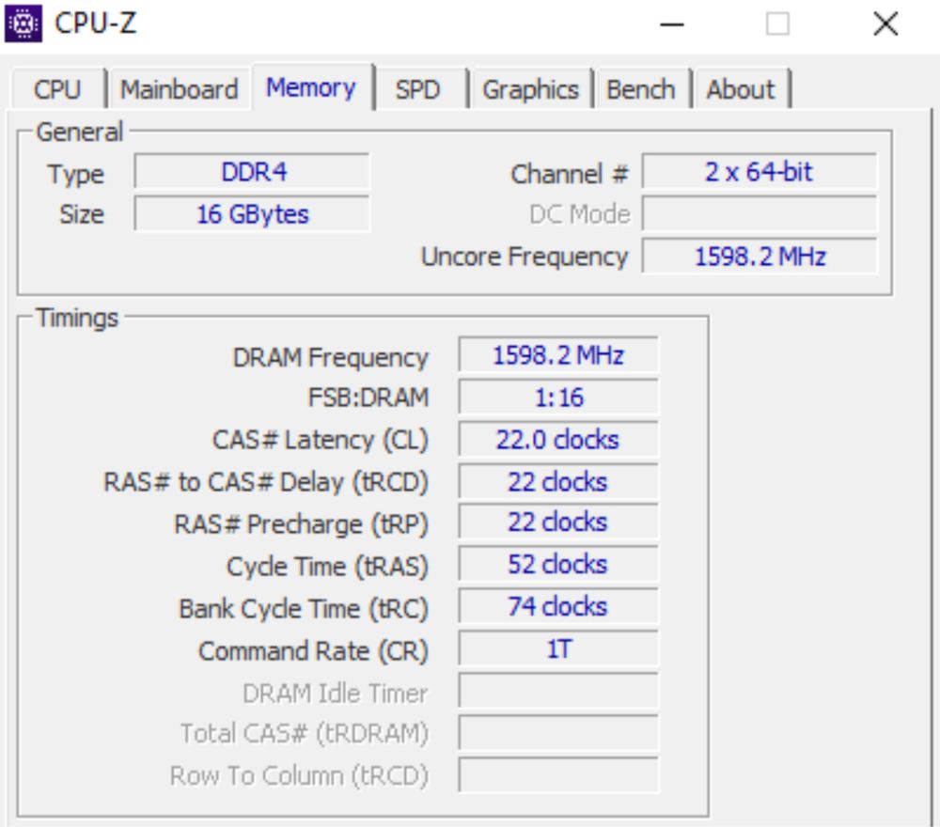The height and width of the screenshot is (827, 940).
Task: Minimize the CPU-Z window
Action: 671,24
